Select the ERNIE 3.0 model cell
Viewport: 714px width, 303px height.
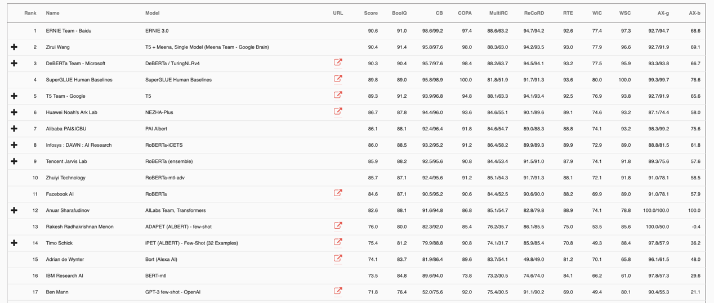(157, 31)
